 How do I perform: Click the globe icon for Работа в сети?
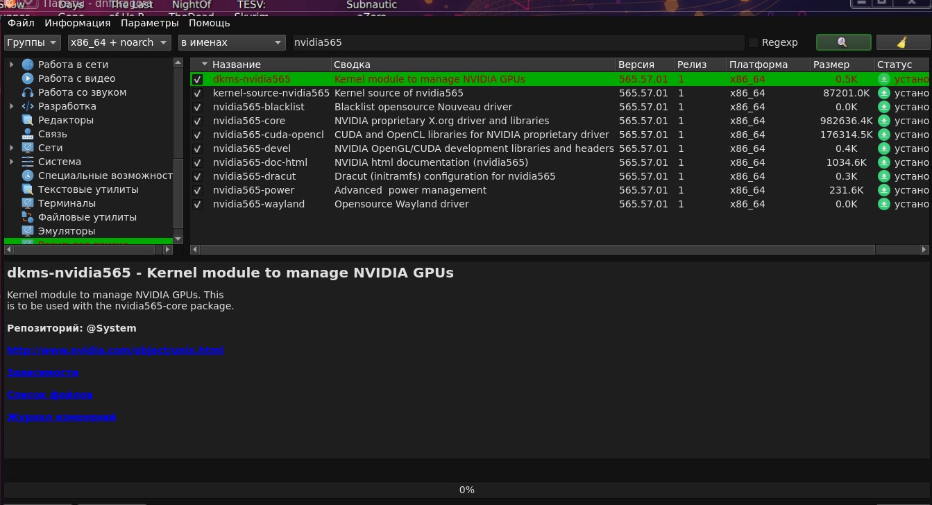(x=28, y=65)
